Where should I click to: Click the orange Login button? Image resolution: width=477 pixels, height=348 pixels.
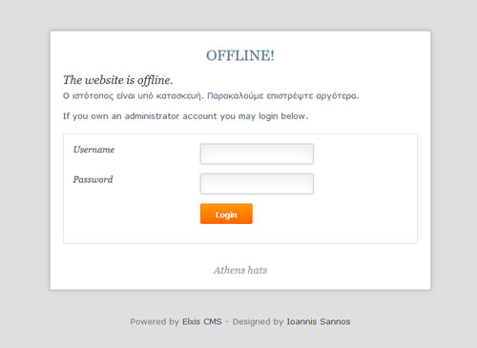[x=226, y=214]
